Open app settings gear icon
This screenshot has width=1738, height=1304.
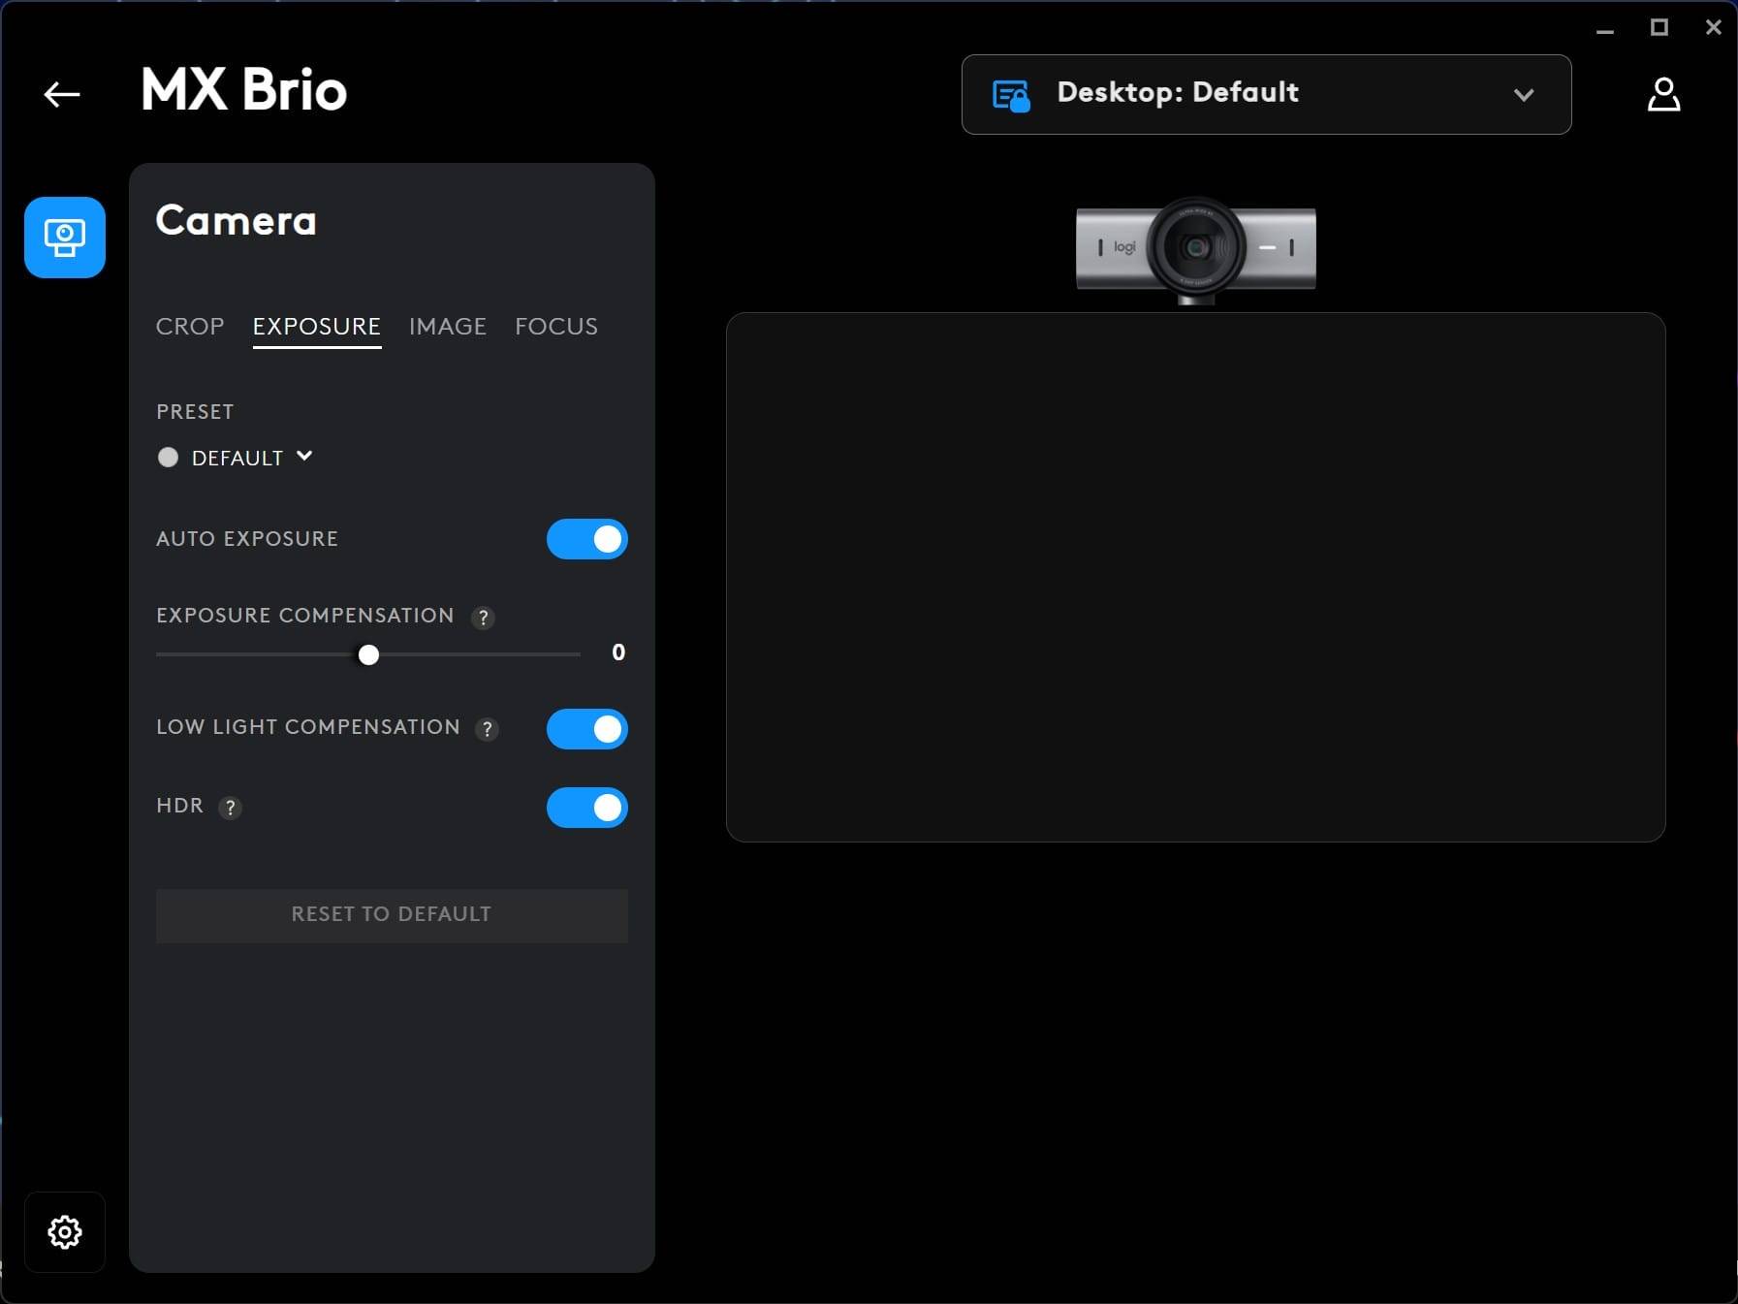(65, 1232)
